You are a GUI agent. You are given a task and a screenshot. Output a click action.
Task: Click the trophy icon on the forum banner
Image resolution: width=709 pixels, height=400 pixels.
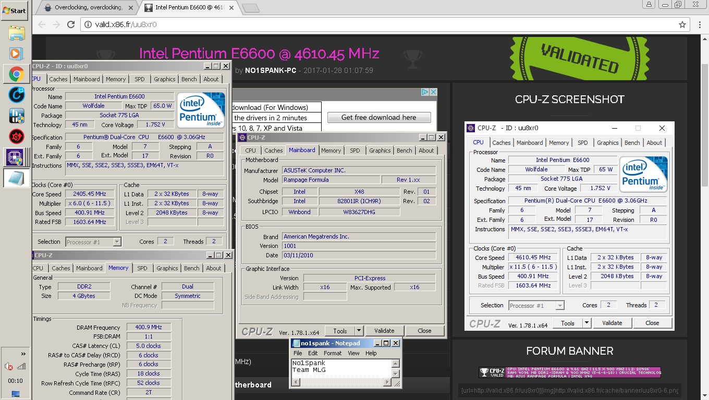pyautogui.click(x=484, y=372)
